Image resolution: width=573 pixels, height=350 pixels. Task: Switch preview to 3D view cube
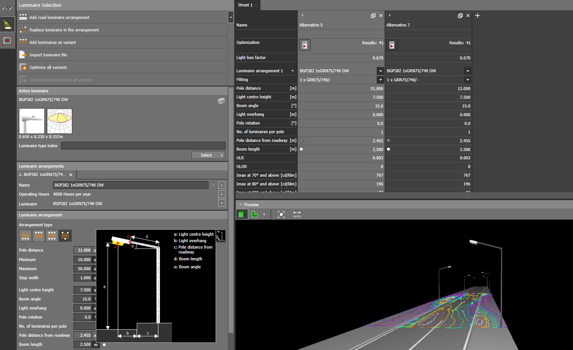(241, 215)
